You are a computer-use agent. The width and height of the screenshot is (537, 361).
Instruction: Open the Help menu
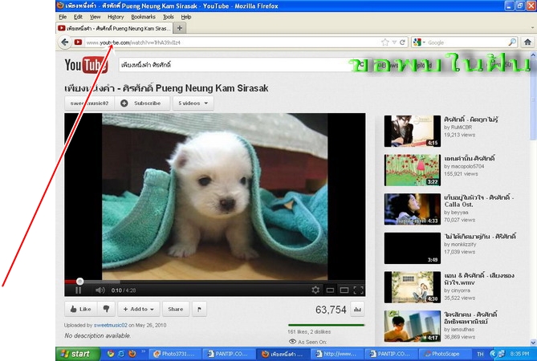pos(186,17)
